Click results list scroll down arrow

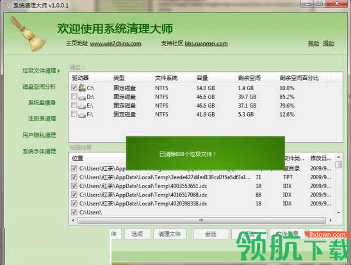339,213
